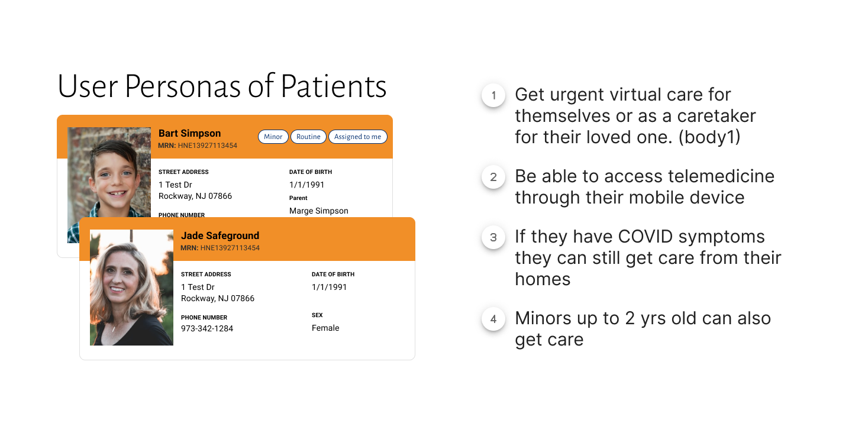Select Jade's phone number 973-342-1284
Image resolution: width=852 pixels, height=426 pixels.
point(207,328)
